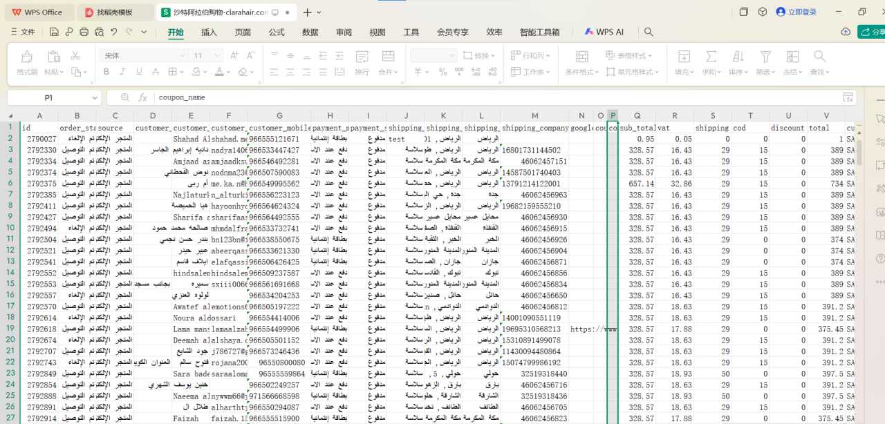885x424 pixels.
Task: Open the Insert (插入) ribbon tab
Action: coord(209,32)
